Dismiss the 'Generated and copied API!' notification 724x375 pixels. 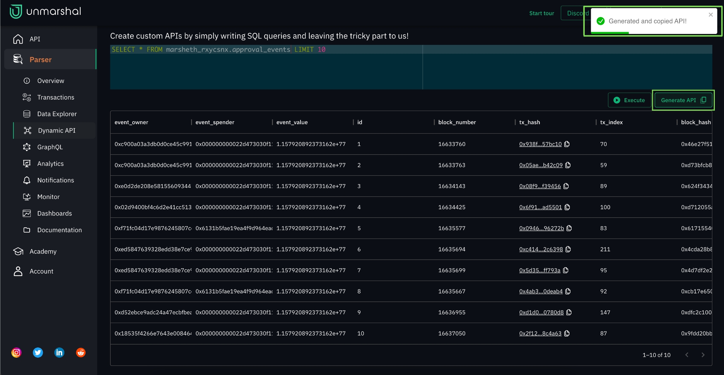(711, 15)
